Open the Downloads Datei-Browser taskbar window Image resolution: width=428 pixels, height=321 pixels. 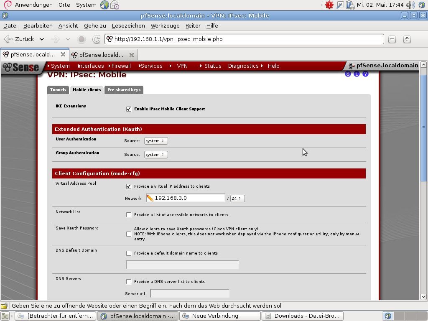[303, 316]
